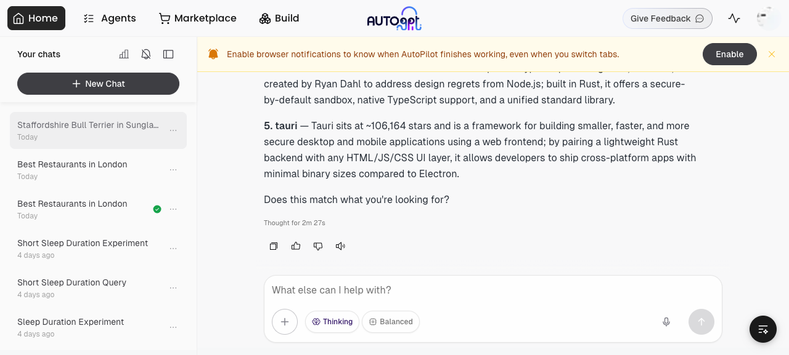The width and height of the screenshot is (789, 355).
Task: Open chat usage statistics bar-chart icon
Action: (124, 54)
